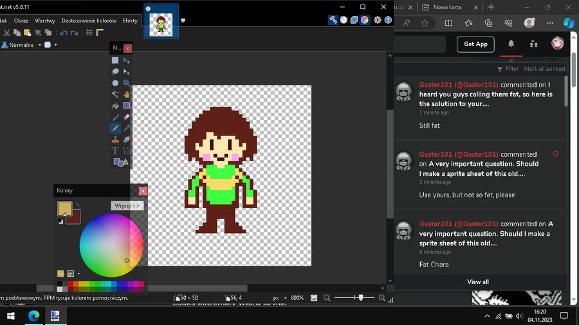Click View all notifications
The height and width of the screenshot is (325, 579).
coord(478,282)
